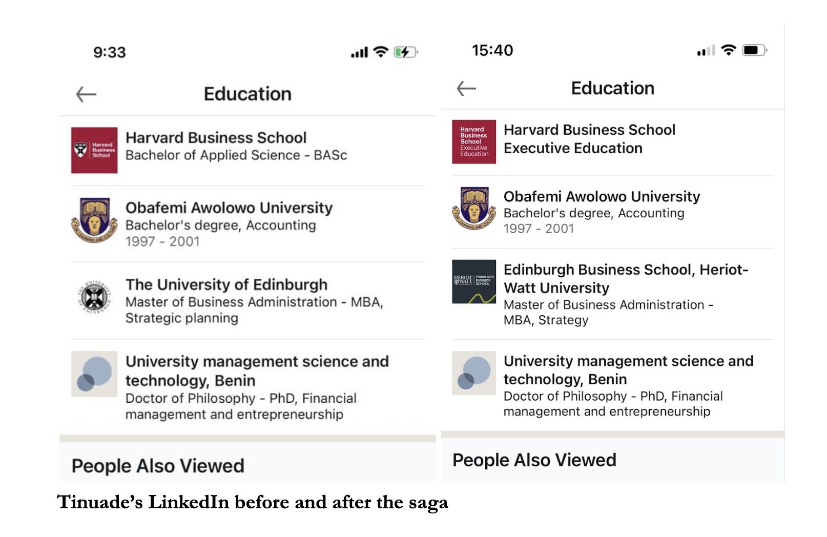The image size is (827, 537).
Task: Open Edinburgh Business School, Heriot-Watt University entry
Action: coord(626,278)
